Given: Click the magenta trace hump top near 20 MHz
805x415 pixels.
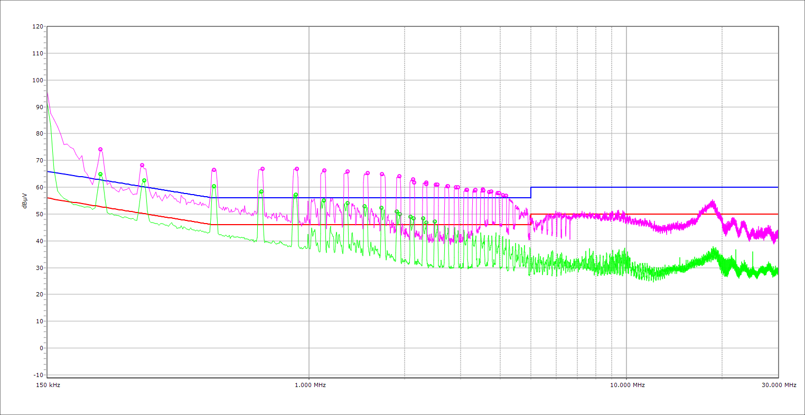Looking at the screenshot, I should [x=713, y=202].
